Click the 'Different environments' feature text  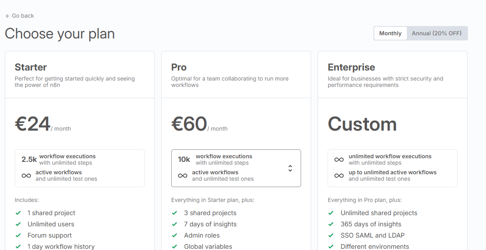point(375,247)
